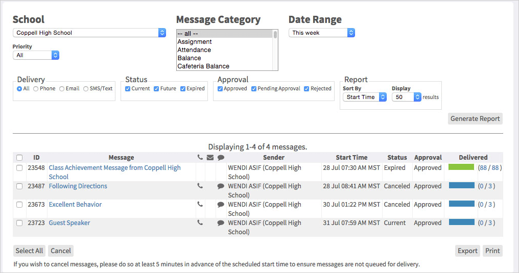Toggle the Pending Approval checkbox

click(x=254, y=89)
